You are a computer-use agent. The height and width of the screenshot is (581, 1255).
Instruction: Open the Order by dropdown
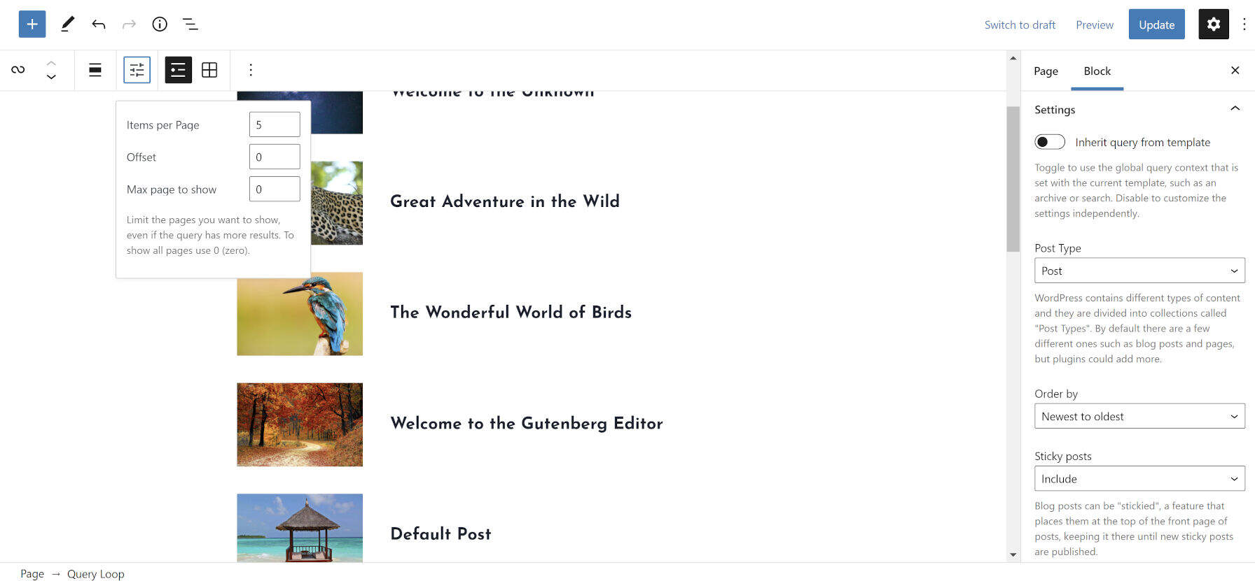(1139, 416)
